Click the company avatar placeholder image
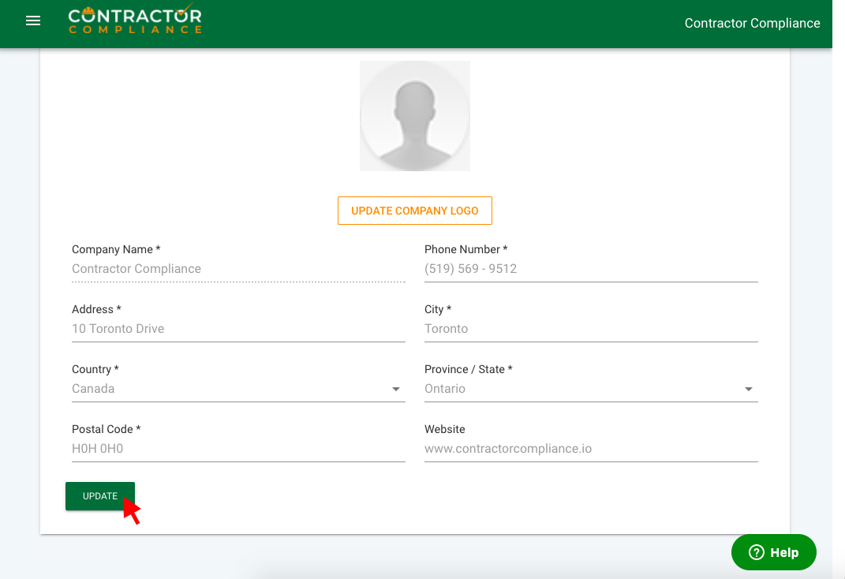 pos(415,116)
